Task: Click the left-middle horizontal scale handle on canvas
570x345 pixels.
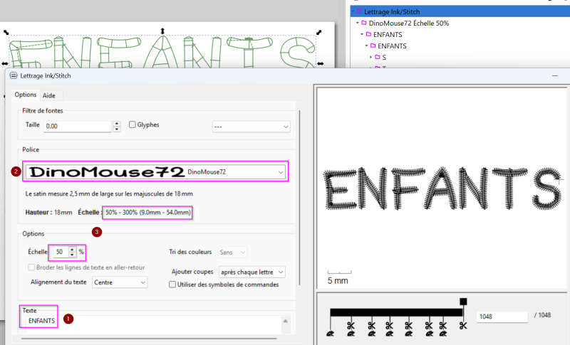Action: (4, 63)
